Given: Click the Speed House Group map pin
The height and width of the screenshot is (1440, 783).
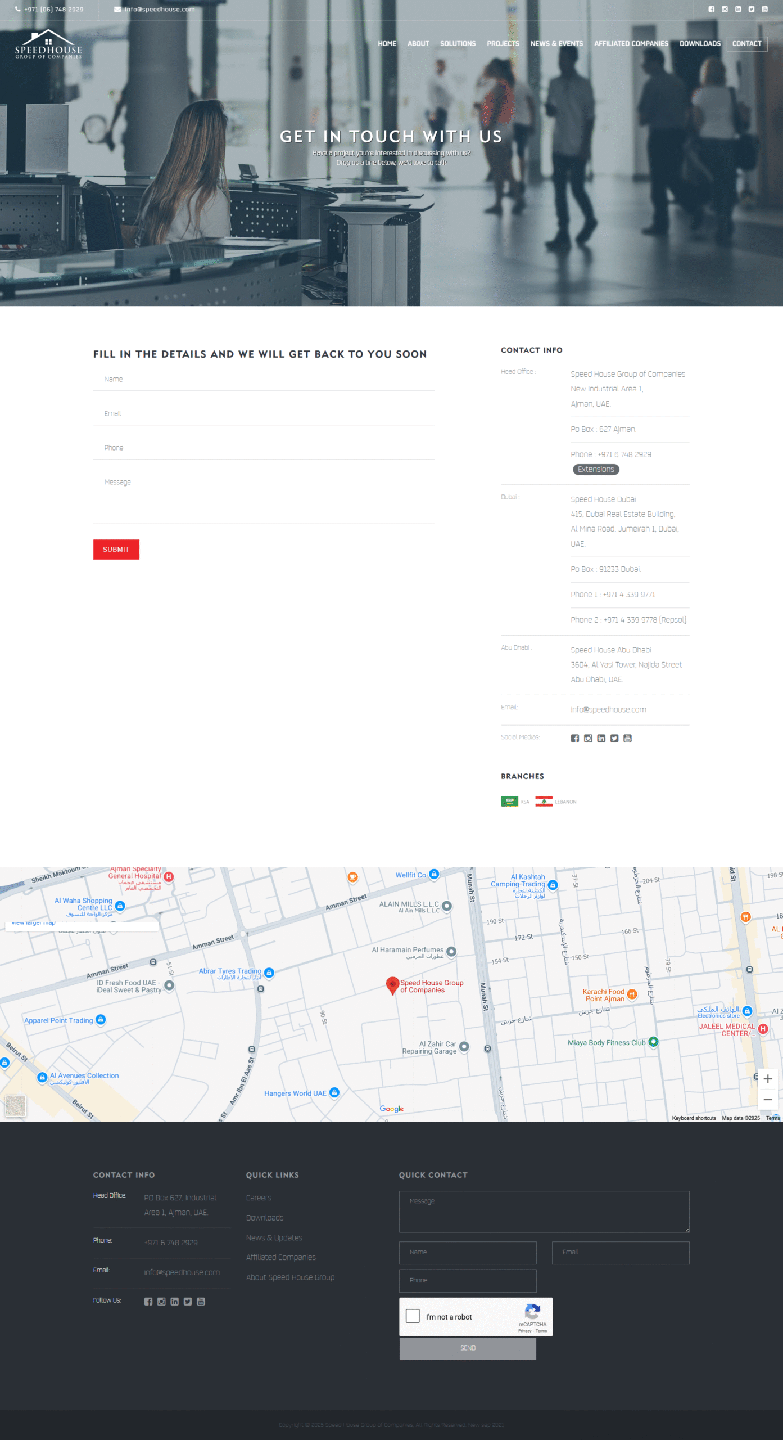Looking at the screenshot, I should coord(392,985).
